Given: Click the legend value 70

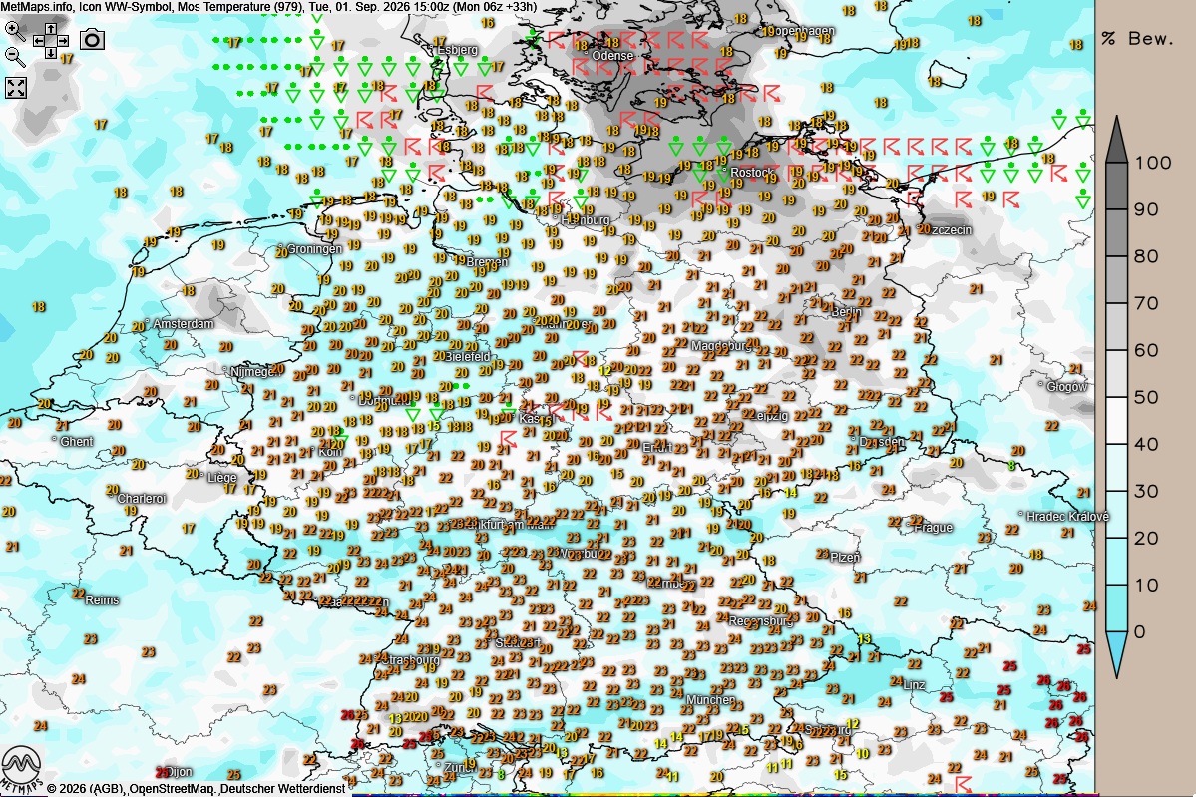Looking at the screenshot, I should pos(1146,303).
